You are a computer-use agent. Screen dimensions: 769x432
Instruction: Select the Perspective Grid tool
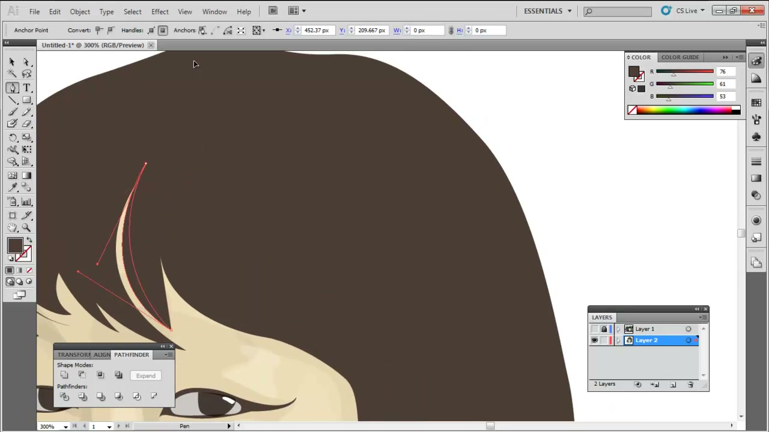[26, 161]
